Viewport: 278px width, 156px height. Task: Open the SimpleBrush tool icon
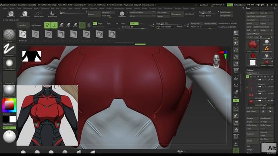pyautogui.click(x=266, y=49)
